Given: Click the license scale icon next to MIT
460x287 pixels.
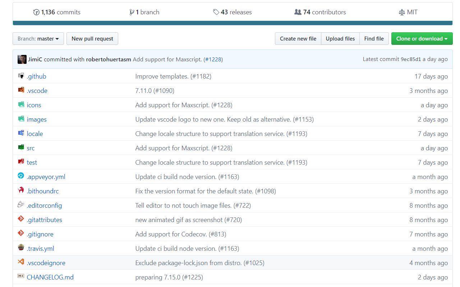Looking at the screenshot, I should (402, 12).
